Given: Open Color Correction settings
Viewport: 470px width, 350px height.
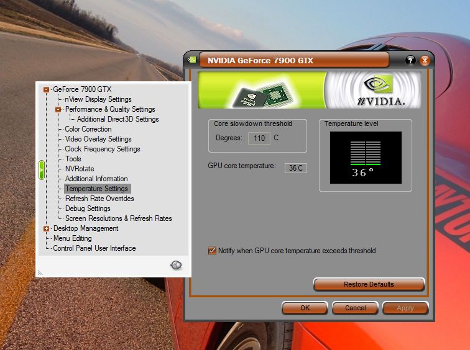Looking at the screenshot, I should (88, 129).
